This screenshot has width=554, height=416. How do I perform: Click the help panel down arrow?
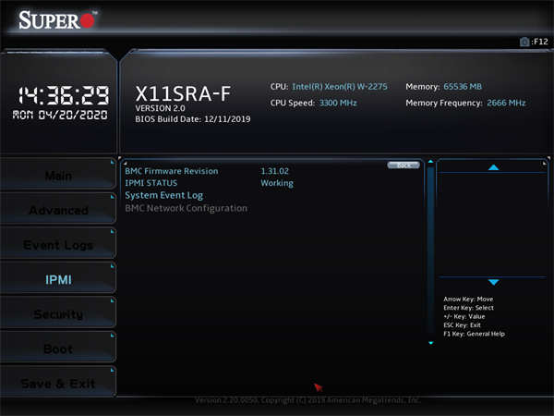point(493,282)
